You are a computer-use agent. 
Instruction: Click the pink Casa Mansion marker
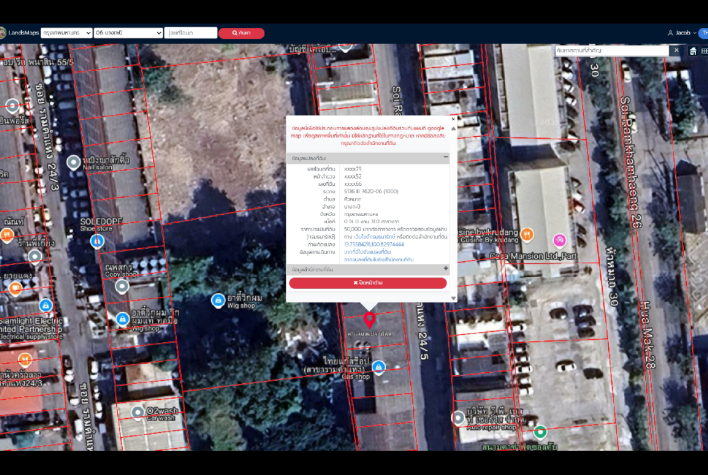(x=560, y=240)
